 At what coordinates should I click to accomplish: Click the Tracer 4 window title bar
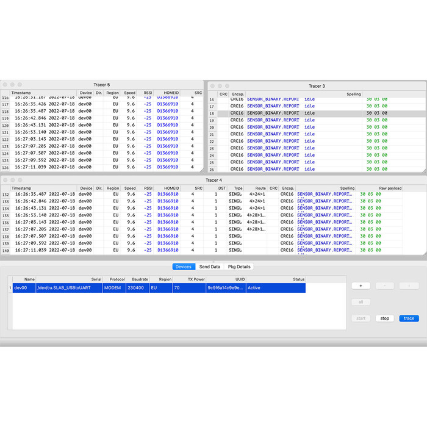(x=213, y=180)
